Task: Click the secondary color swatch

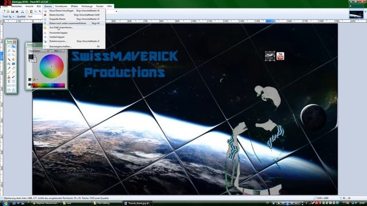Action: [34, 60]
